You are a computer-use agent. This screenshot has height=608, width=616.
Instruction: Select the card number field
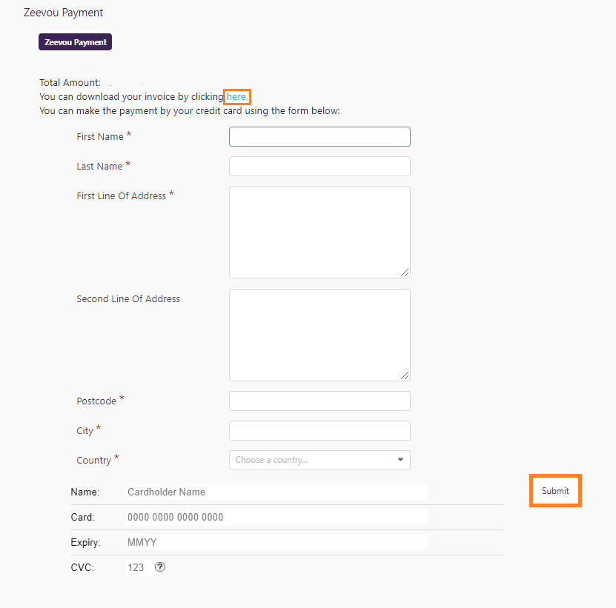point(276,517)
